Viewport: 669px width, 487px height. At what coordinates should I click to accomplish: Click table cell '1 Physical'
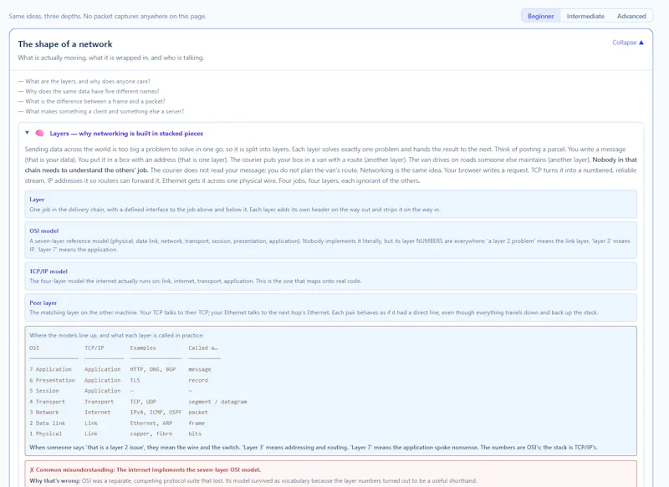(x=46, y=434)
